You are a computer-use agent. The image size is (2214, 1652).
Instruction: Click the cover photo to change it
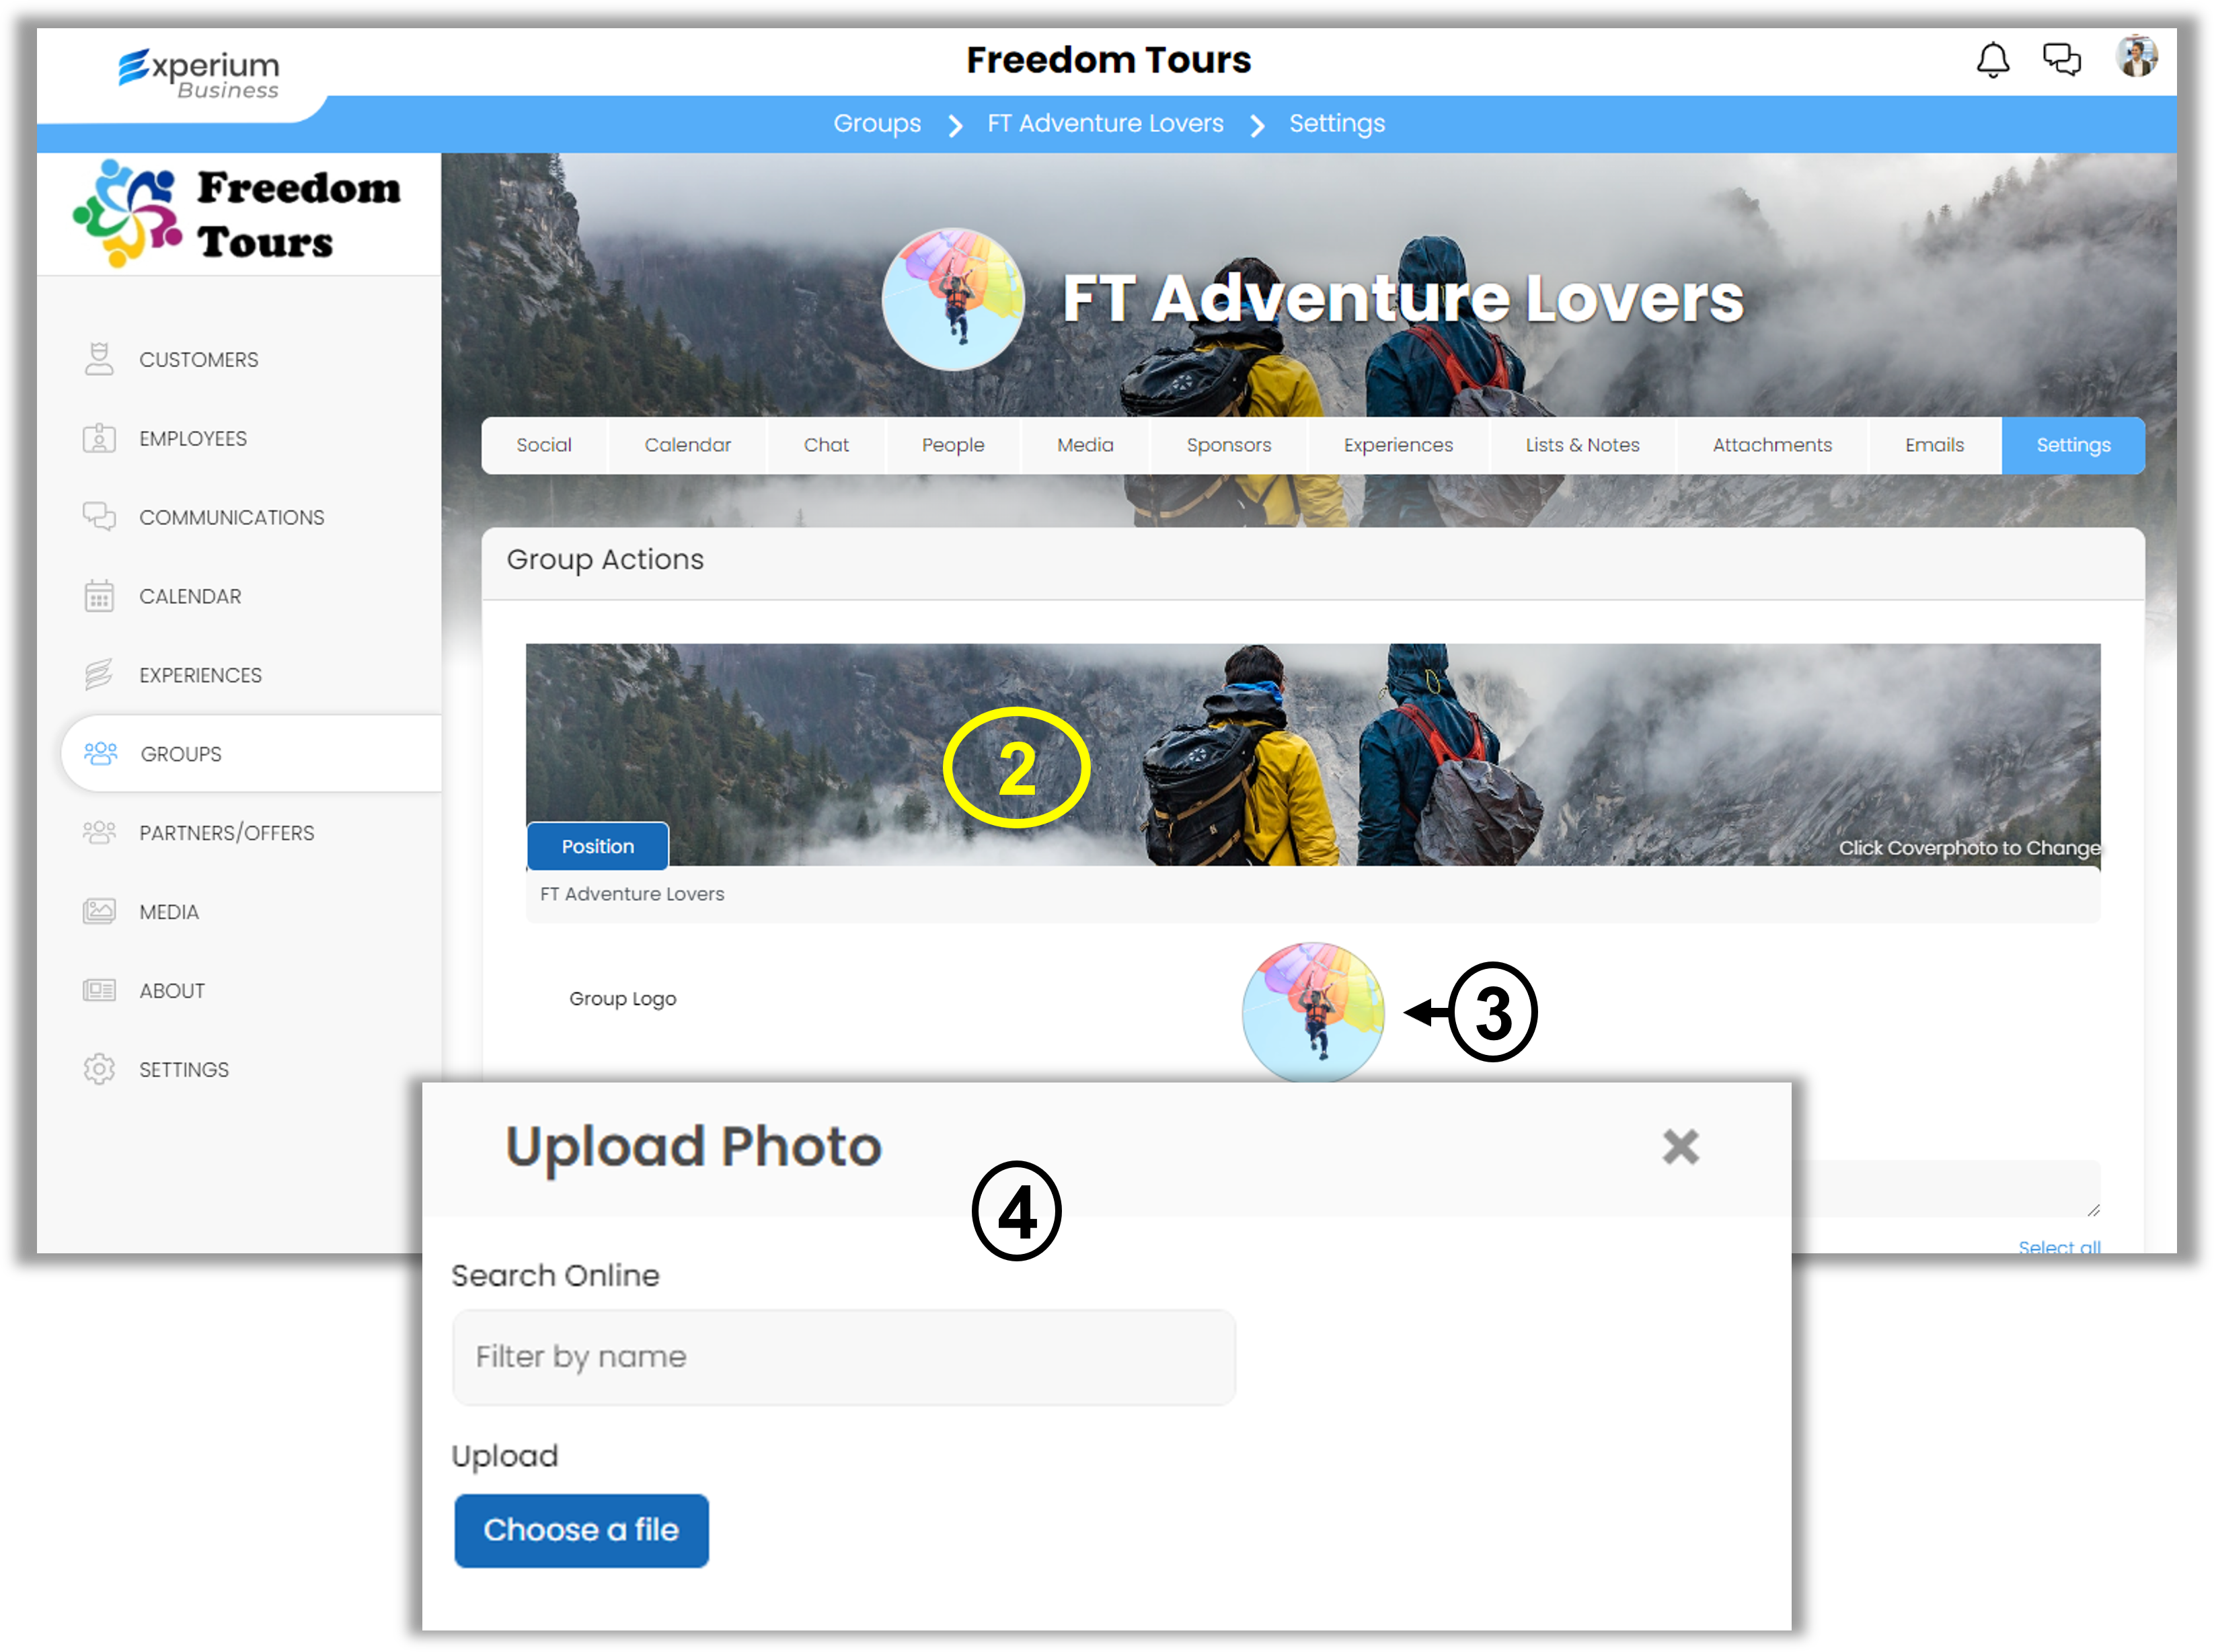click(1312, 754)
